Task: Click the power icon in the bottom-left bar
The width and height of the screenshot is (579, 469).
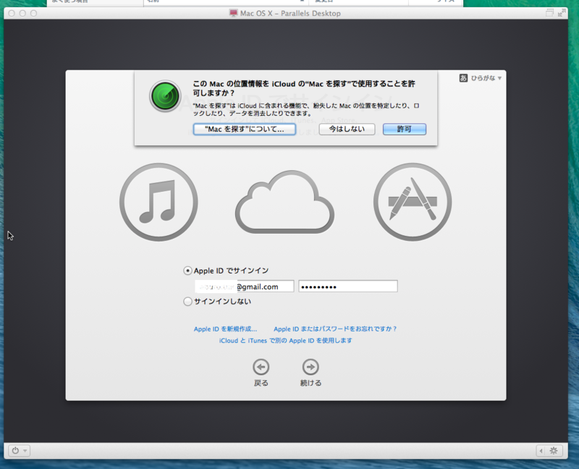Action: [14, 450]
